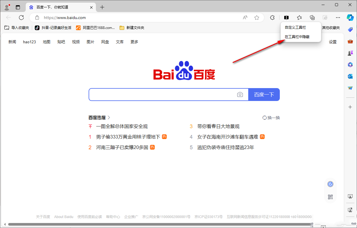
Task: Open the Favorites list button
Action: (x=299, y=18)
